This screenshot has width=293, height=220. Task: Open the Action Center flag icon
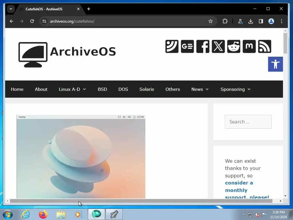[x=264, y=214]
